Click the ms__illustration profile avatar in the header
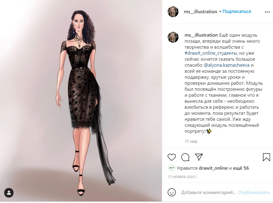Viewport: 273px width, 203px height. pos(173,12)
